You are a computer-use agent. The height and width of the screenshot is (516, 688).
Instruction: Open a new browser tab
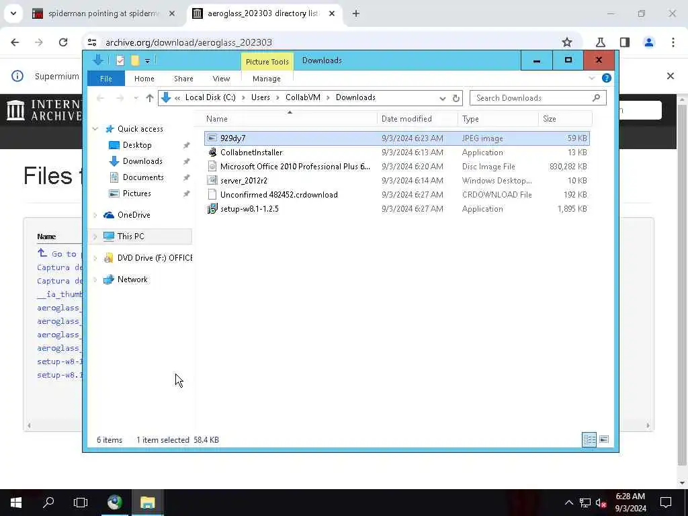point(356,13)
